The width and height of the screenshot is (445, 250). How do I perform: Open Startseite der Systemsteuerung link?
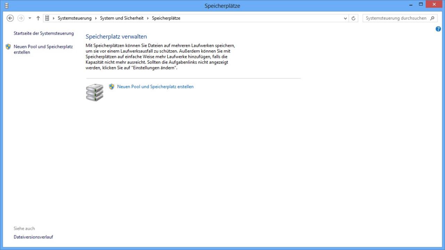tap(44, 33)
